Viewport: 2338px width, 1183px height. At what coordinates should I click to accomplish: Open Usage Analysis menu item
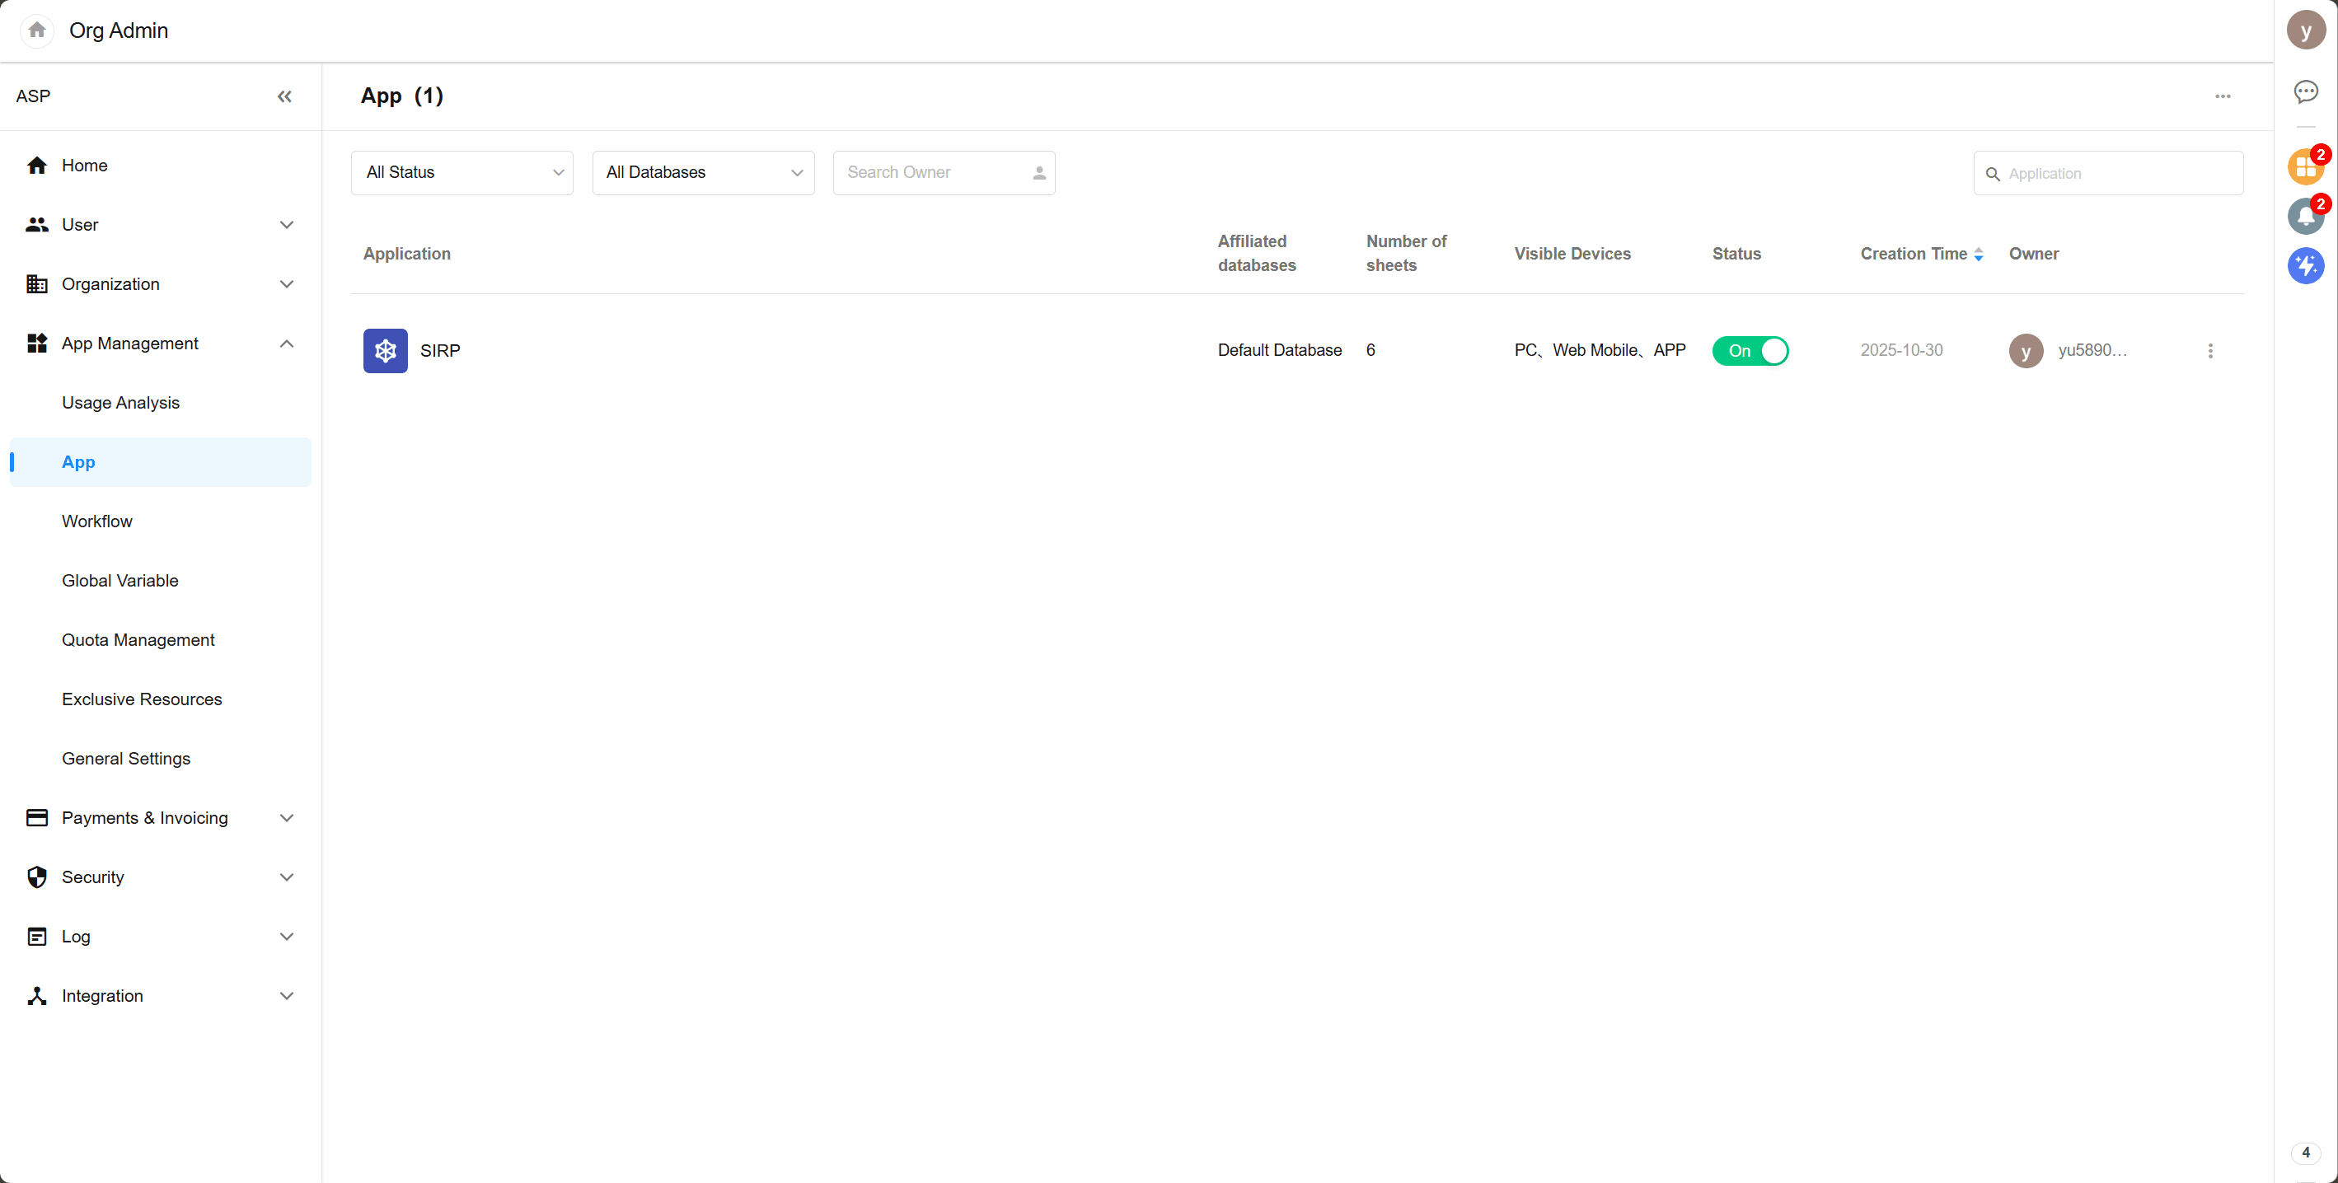pyautogui.click(x=120, y=403)
